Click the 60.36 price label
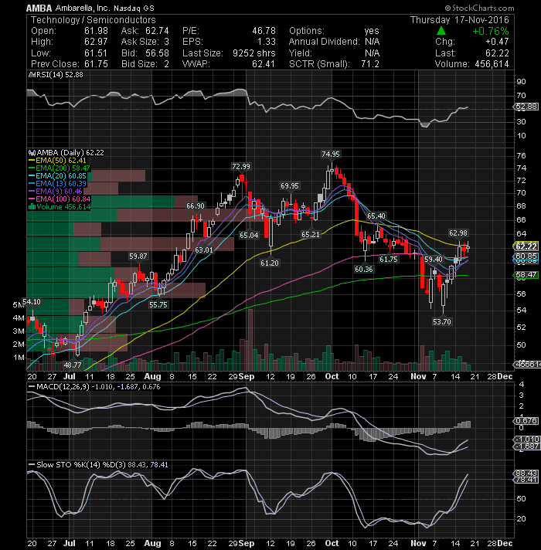This screenshot has height=550, width=541. coord(364,270)
